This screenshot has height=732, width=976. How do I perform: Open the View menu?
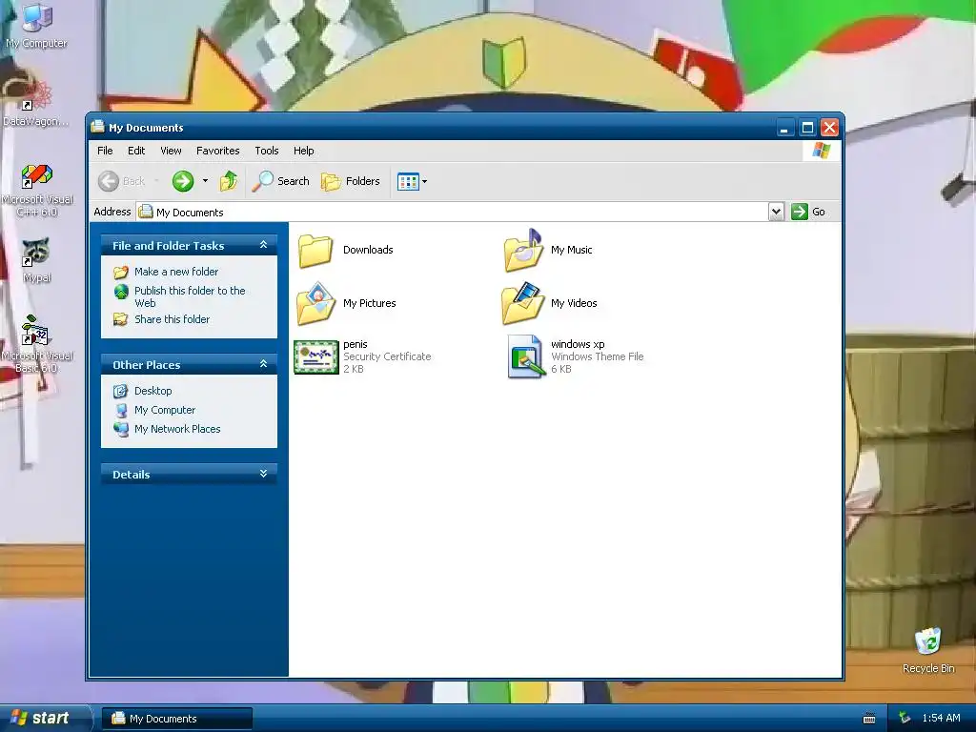point(171,151)
